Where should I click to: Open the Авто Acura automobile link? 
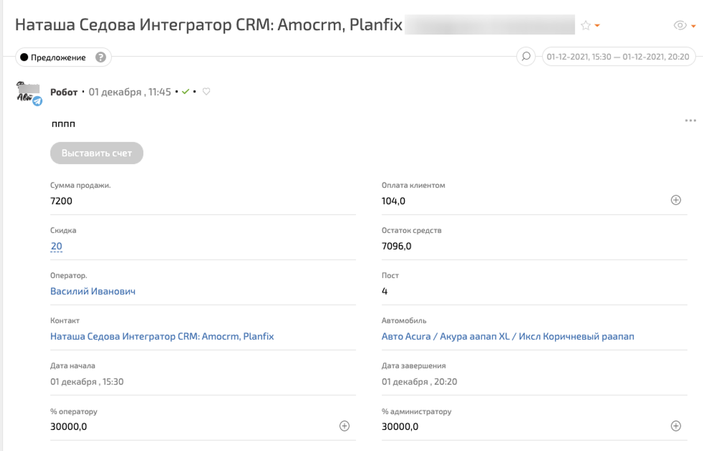(x=508, y=337)
